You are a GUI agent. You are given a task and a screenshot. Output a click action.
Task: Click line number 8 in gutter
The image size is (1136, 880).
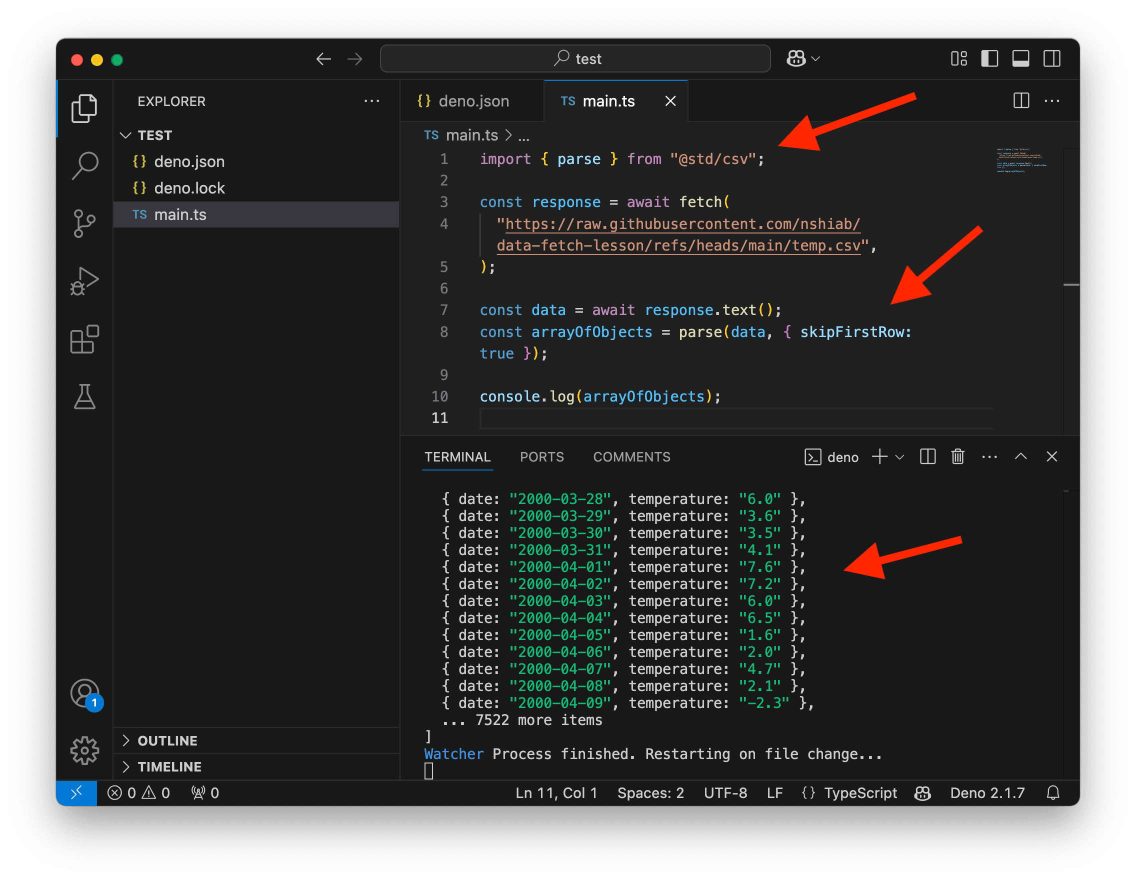click(x=443, y=332)
